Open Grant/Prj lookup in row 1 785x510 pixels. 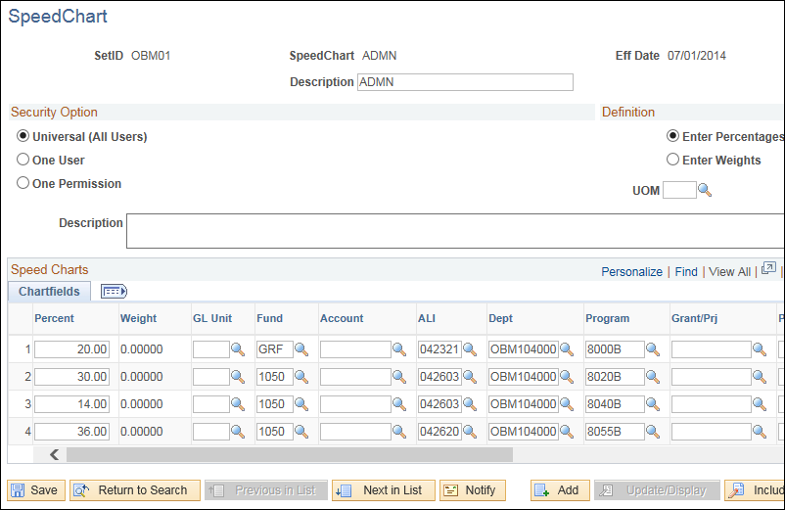pos(760,349)
